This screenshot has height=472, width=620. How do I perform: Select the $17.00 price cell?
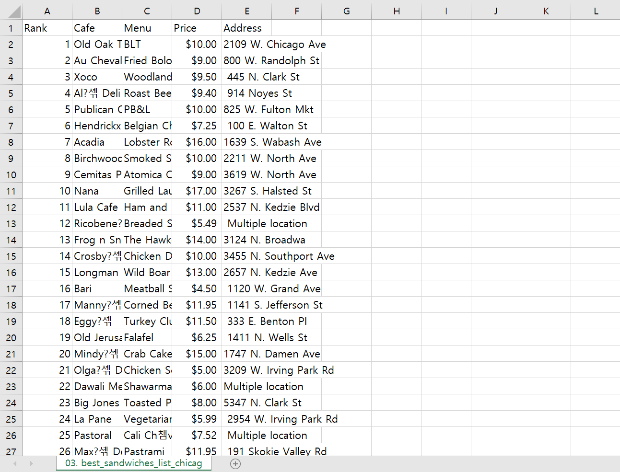pos(197,191)
